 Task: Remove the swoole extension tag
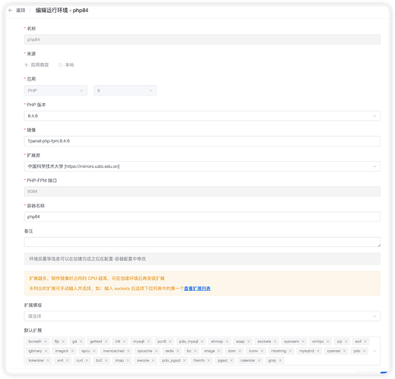[153, 360]
